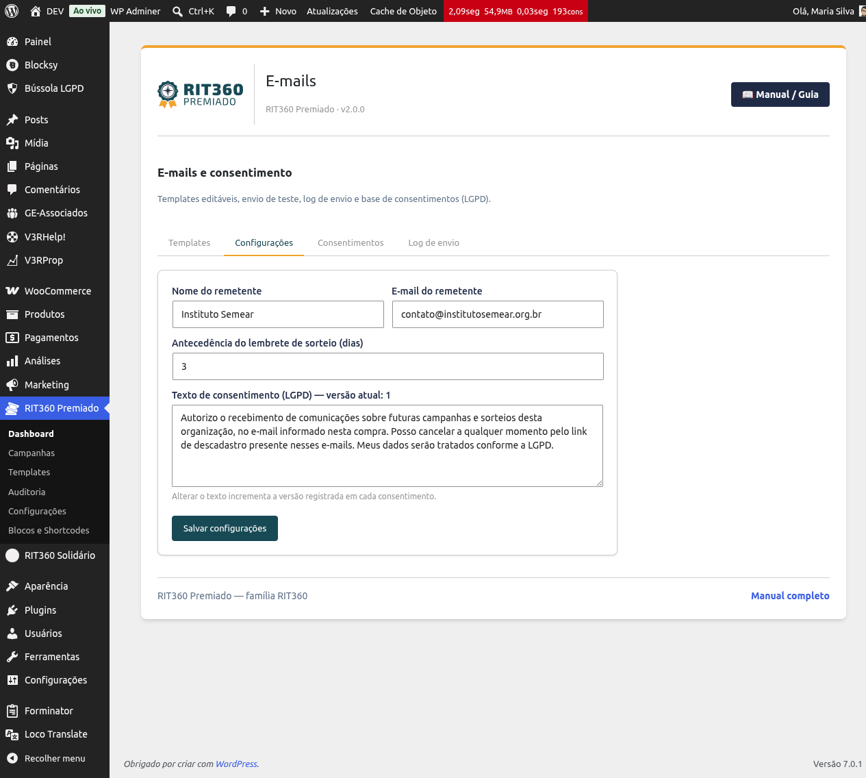Click the Ao vivo status badge

88,11
